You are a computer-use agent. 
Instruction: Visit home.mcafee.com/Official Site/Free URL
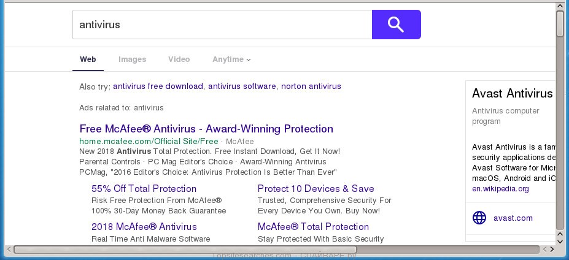[x=149, y=142]
